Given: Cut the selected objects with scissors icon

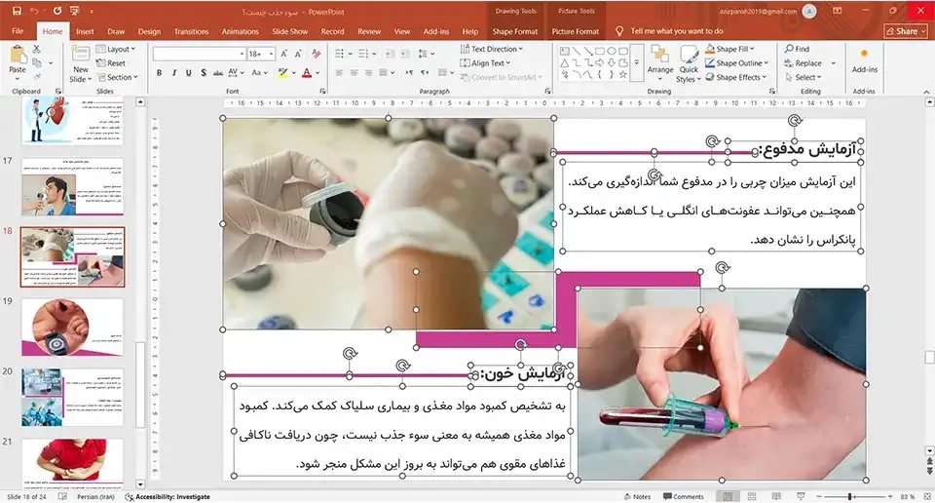Looking at the screenshot, I should pos(37,49).
